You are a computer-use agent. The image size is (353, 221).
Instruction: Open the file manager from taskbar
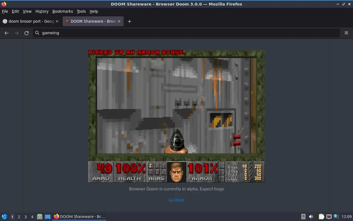coord(40,217)
